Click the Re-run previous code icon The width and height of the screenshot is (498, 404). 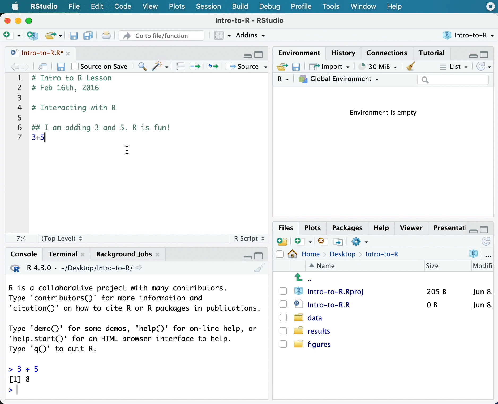[x=213, y=66]
